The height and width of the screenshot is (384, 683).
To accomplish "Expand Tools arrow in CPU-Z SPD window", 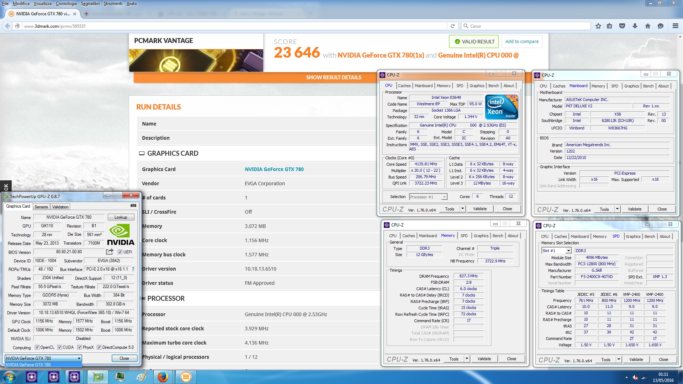I will pos(619,359).
